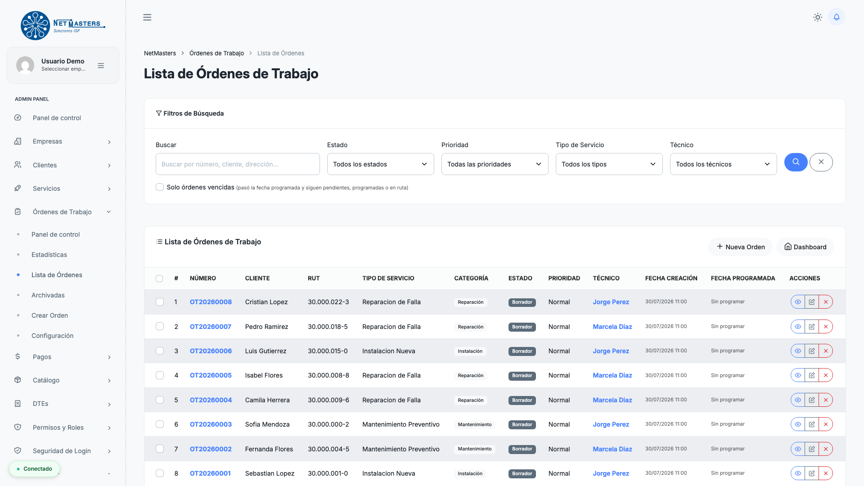Toggle the hamburger sidebar menu icon
This screenshot has height=486, width=864.
pyautogui.click(x=147, y=17)
